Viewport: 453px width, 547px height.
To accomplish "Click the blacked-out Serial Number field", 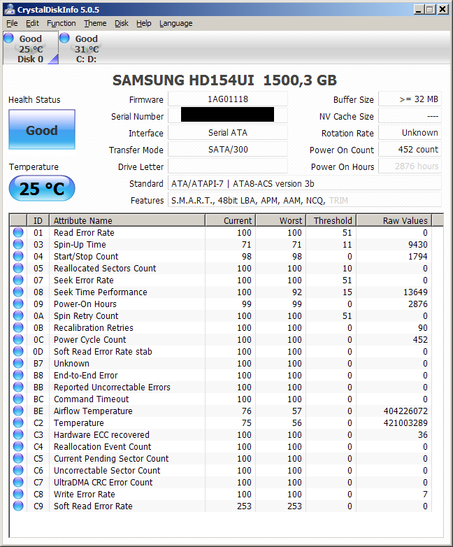I will coord(228,115).
